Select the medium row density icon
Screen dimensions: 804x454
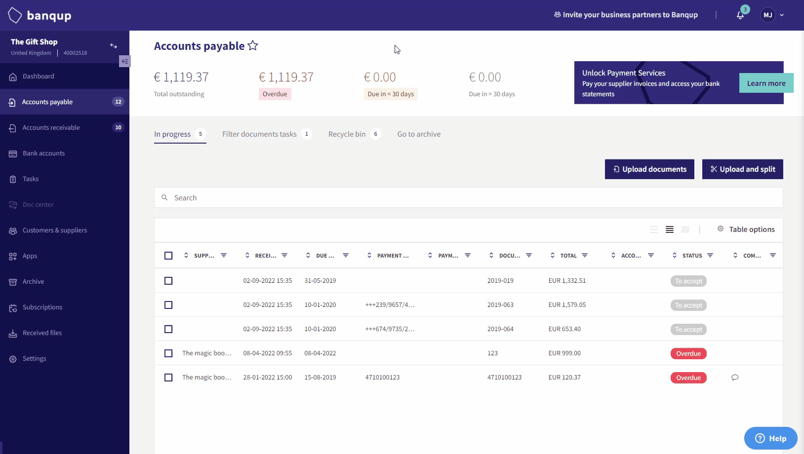(x=670, y=229)
